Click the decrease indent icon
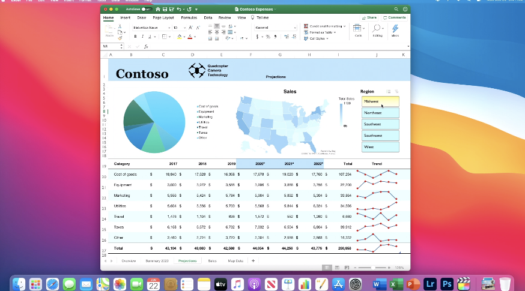Screen dimensions: 525x291 (x=210, y=39)
